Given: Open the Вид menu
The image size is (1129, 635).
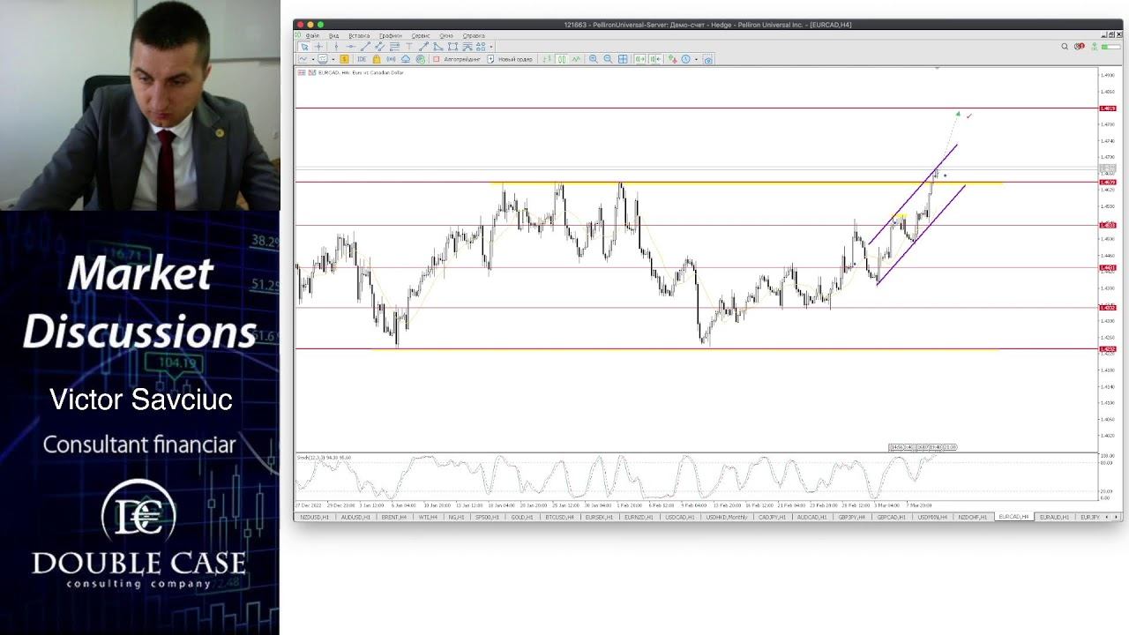Looking at the screenshot, I should (333, 35).
